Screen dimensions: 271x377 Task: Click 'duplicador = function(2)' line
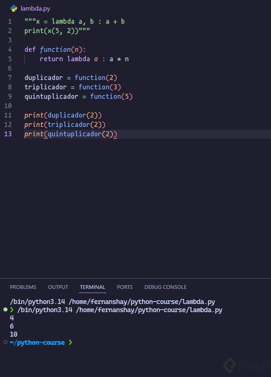[71, 78]
